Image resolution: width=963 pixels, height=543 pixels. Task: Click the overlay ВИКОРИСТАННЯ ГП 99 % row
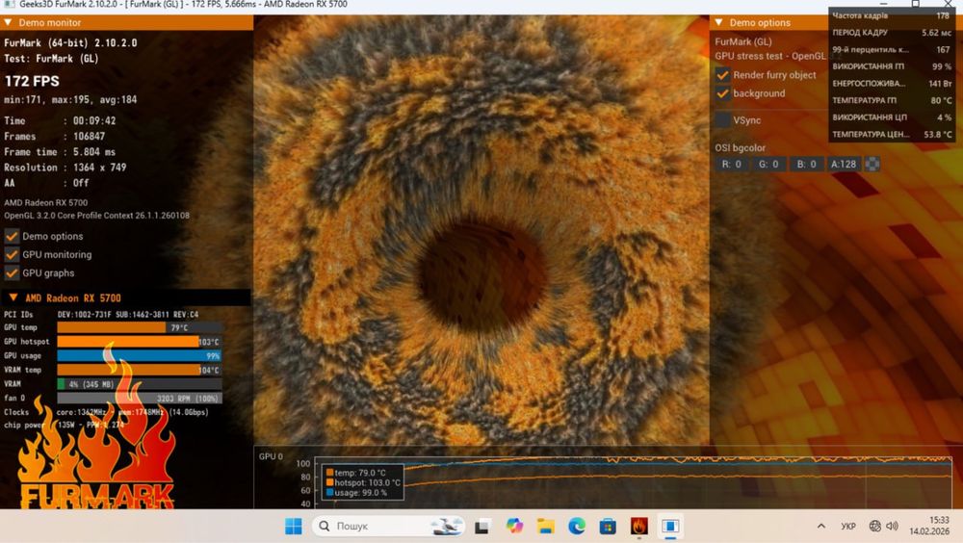891,66
